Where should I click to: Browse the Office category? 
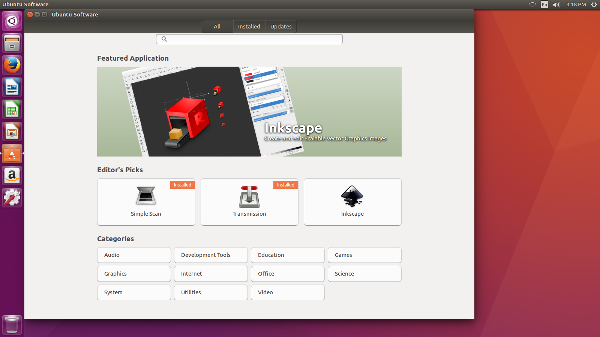click(x=288, y=274)
